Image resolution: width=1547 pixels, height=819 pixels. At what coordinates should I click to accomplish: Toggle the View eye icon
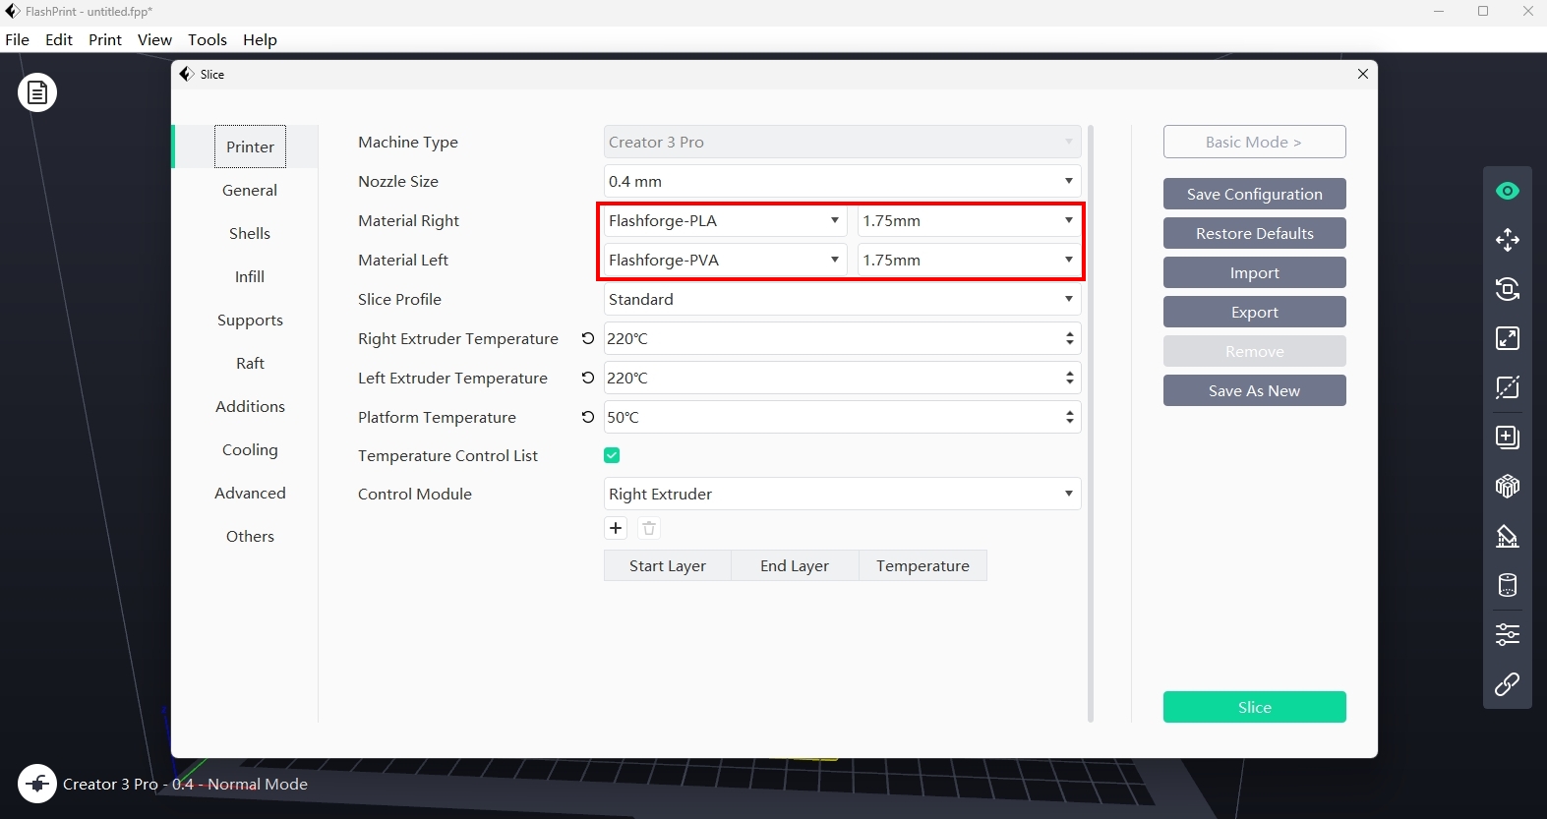(1507, 191)
